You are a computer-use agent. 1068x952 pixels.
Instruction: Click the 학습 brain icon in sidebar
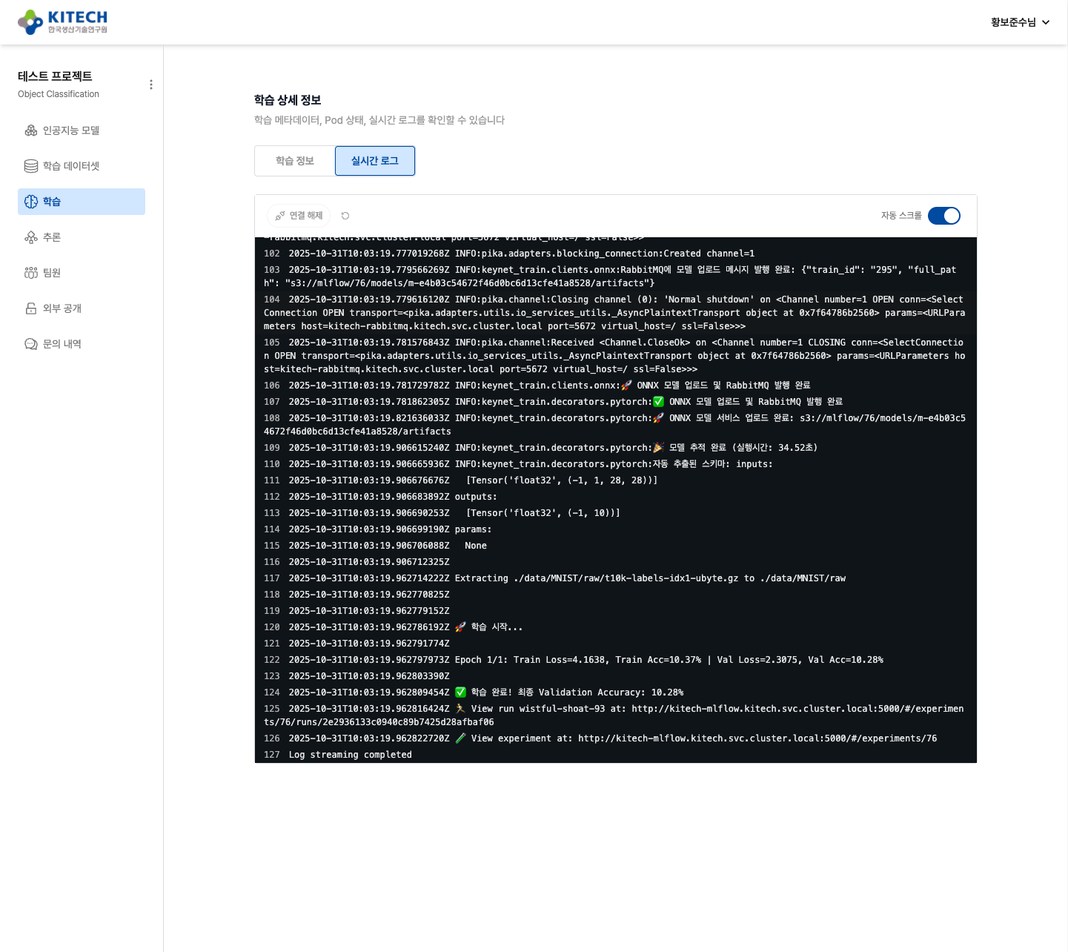tap(31, 202)
